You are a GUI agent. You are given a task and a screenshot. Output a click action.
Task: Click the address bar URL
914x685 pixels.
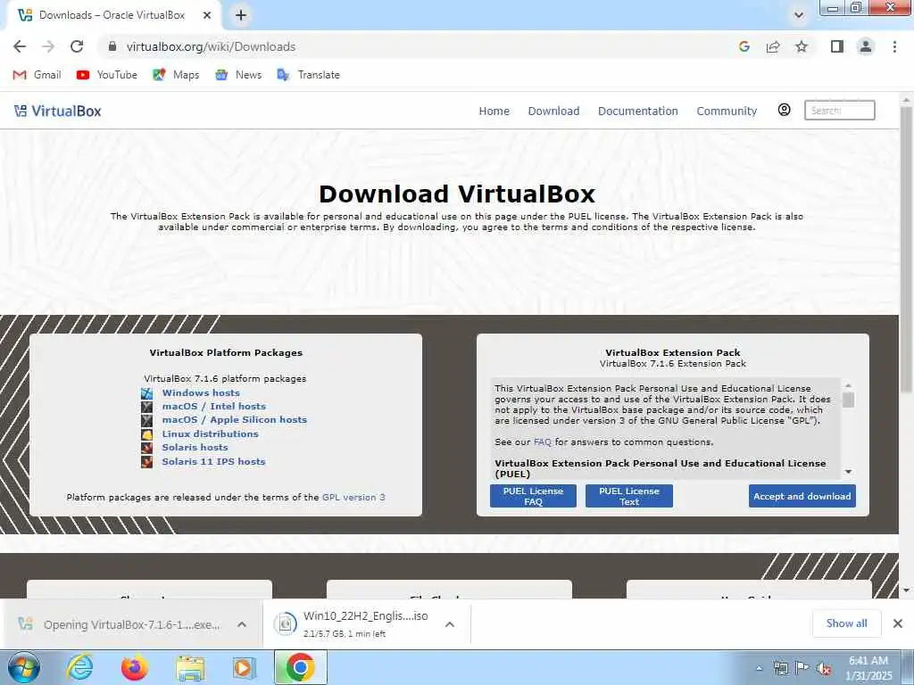[x=211, y=46]
